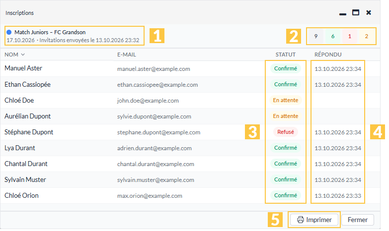Click Sylvain Muster's response time

point(338,180)
